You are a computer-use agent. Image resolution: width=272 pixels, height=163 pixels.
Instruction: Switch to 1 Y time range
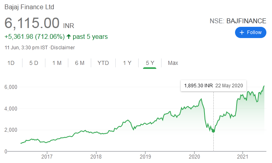[x=127, y=63]
